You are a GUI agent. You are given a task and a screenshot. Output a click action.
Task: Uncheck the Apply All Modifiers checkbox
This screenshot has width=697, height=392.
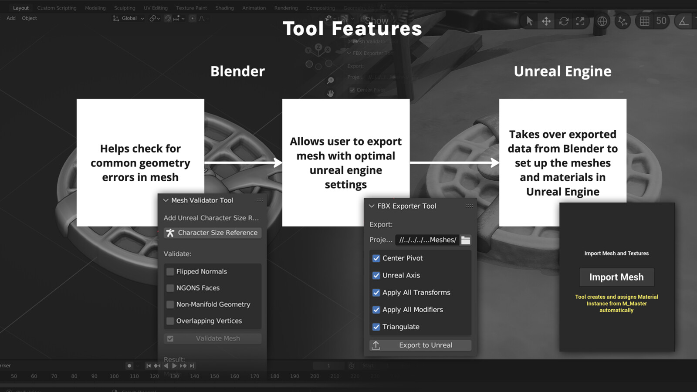pyautogui.click(x=376, y=310)
